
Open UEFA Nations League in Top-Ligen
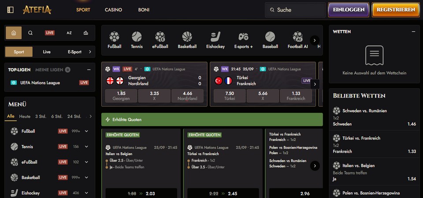[x=50, y=83]
